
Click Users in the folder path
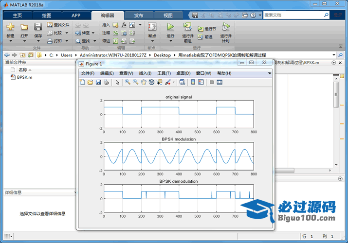tap(67, 55)
